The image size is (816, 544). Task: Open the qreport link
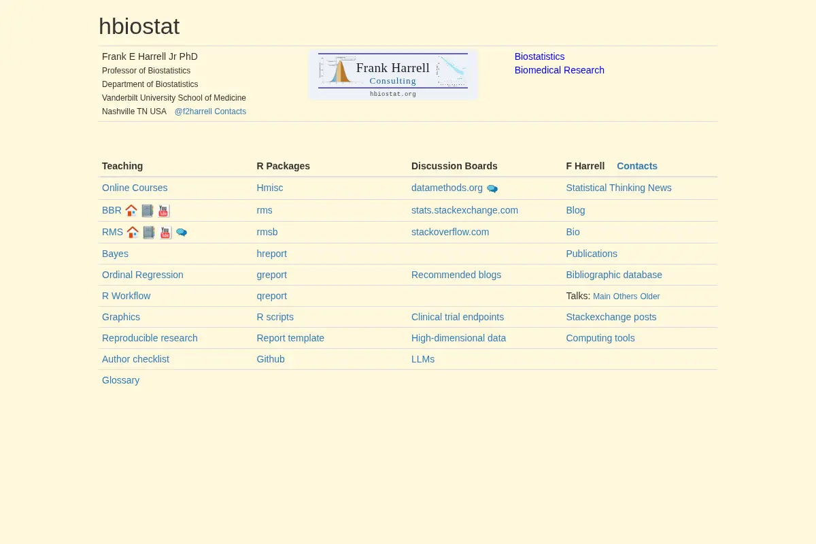click(x=272, y=296)
